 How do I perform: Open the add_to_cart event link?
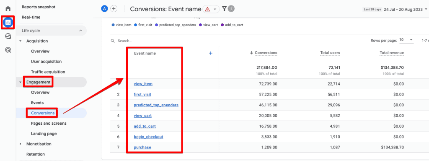[x=145, y=126]
